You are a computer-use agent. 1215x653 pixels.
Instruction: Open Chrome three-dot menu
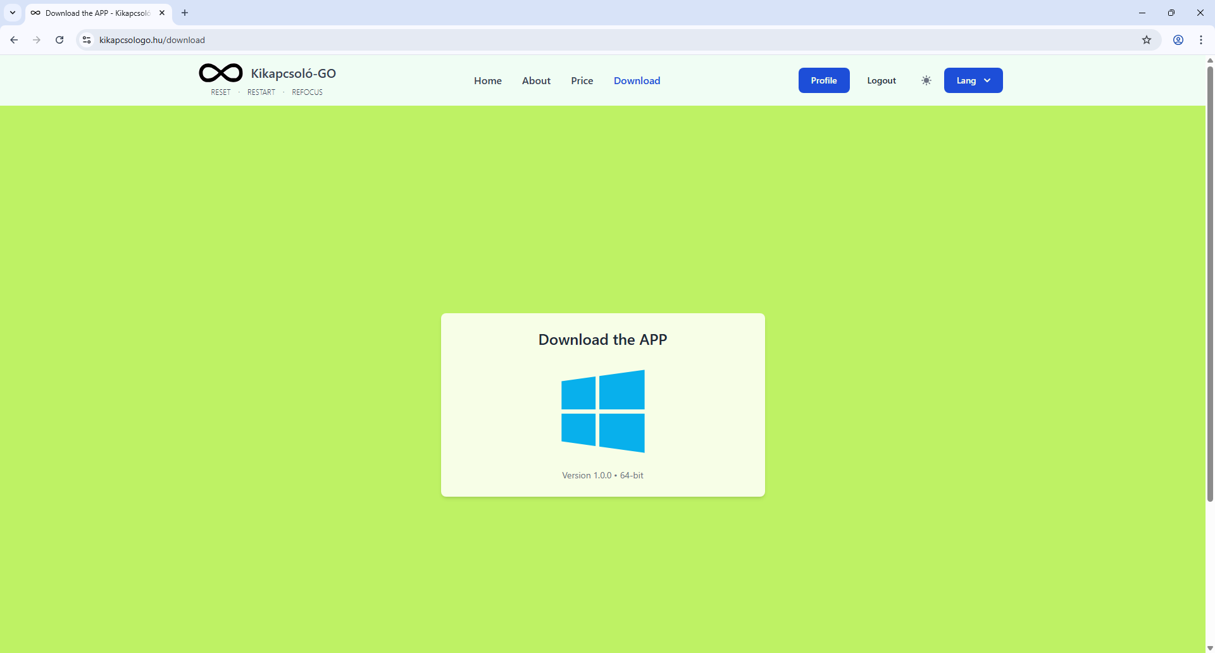pos(1201,40)
